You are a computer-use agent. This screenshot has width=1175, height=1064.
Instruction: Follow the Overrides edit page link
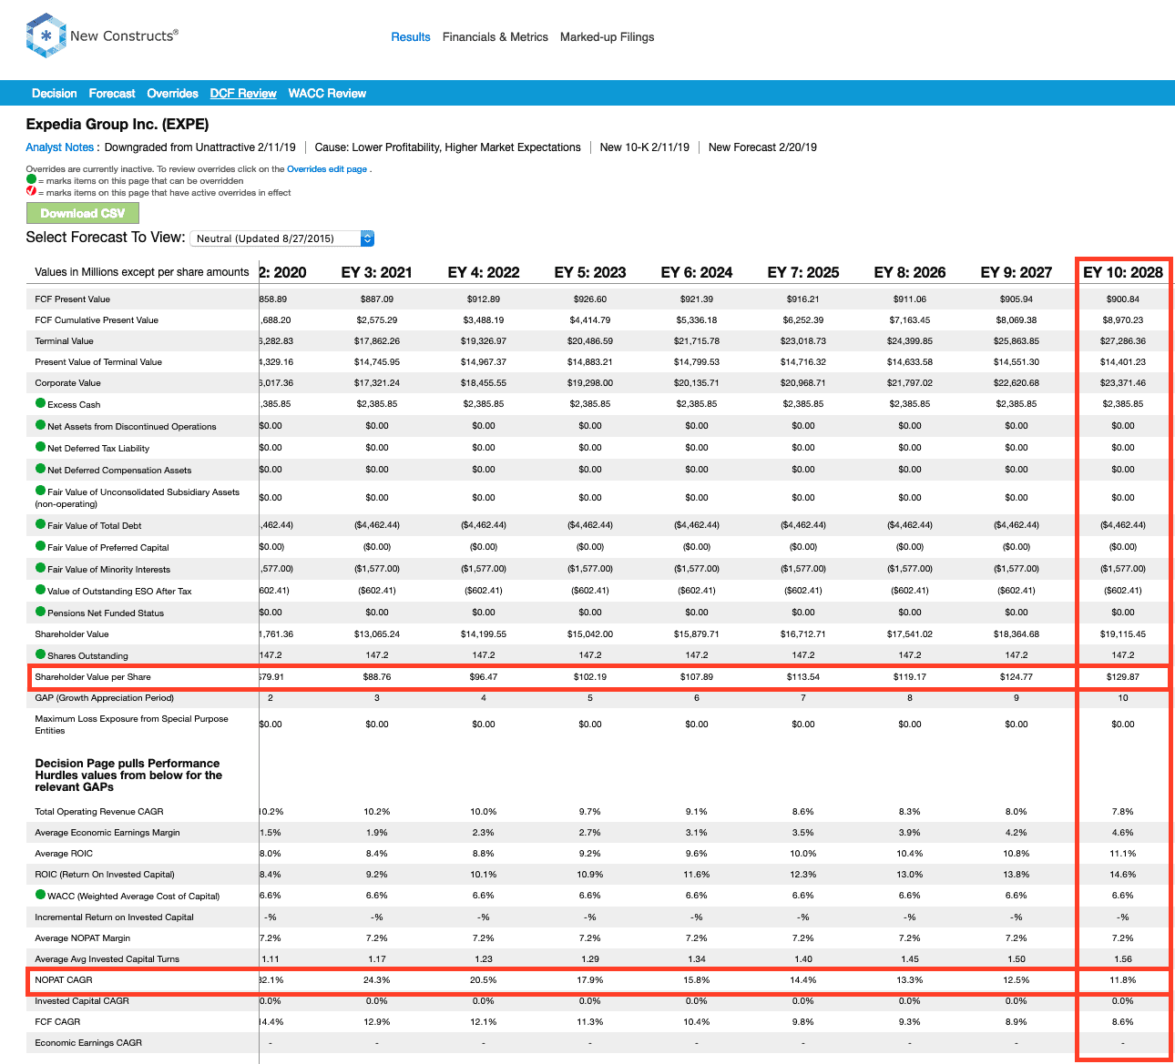pos(327,169)
